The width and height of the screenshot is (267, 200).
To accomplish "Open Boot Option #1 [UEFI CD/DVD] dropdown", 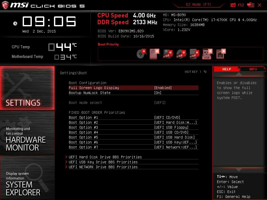I will coord(167,117).
